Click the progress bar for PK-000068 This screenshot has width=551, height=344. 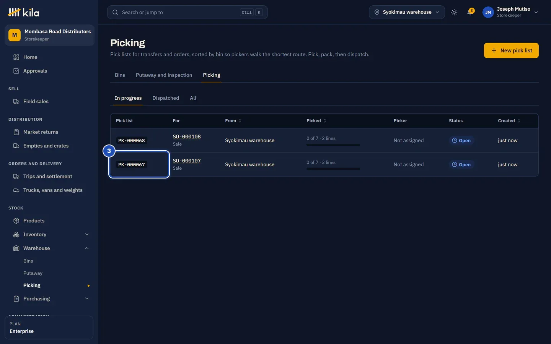[333, 145]
